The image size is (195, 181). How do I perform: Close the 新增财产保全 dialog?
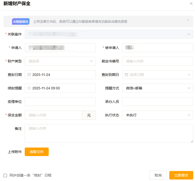tap(191, 3)
